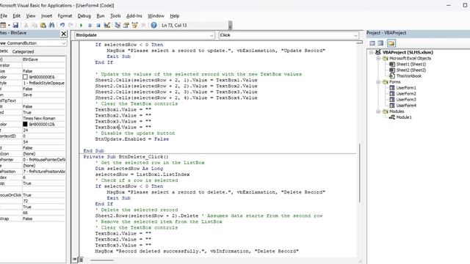Viewport: 470px width, 264px height.
Task: Collapse the VBAProject (SLMS.xlsm) node
Action: click(x=372, y=52)
